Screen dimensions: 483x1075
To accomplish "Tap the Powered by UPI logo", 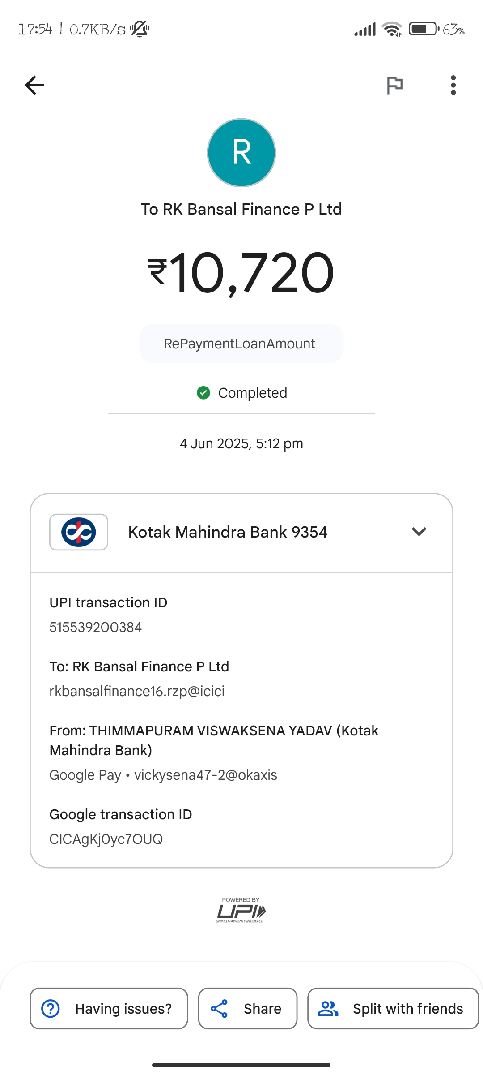I will (241, 910).
